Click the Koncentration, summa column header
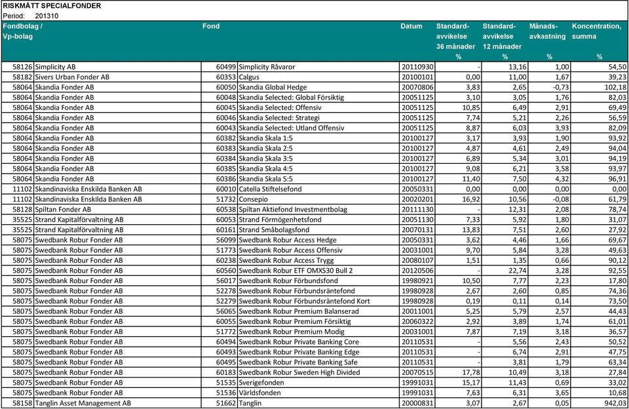 pyautogui.click(x=596, y=41)
